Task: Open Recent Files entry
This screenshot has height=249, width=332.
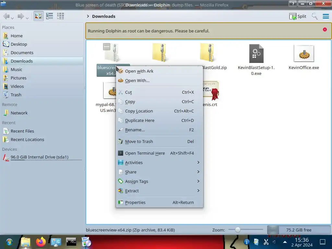Action: point(42,131)
